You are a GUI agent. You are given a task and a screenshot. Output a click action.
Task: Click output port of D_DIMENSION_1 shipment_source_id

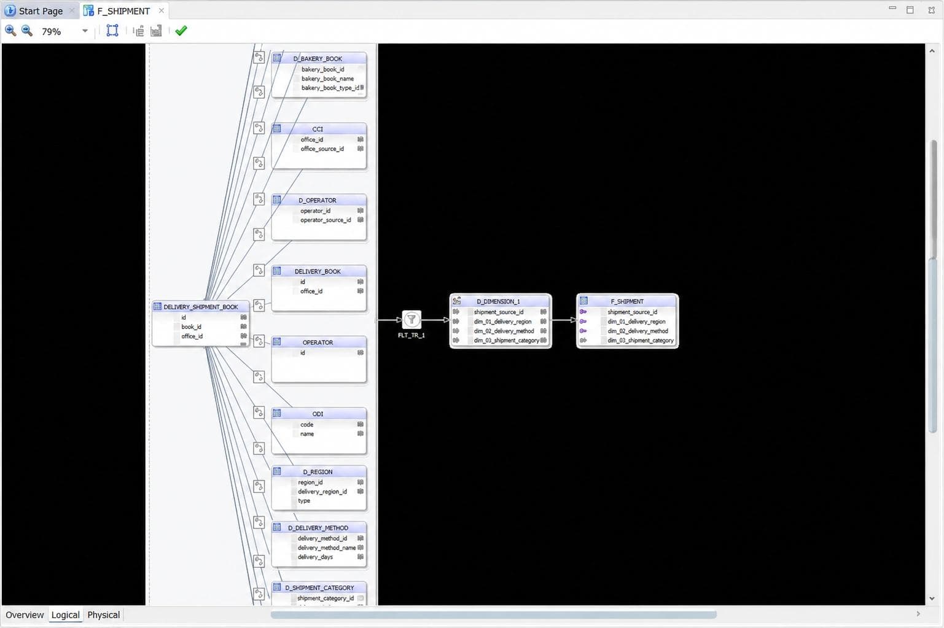pyautogui.click(x=544, y=312)
